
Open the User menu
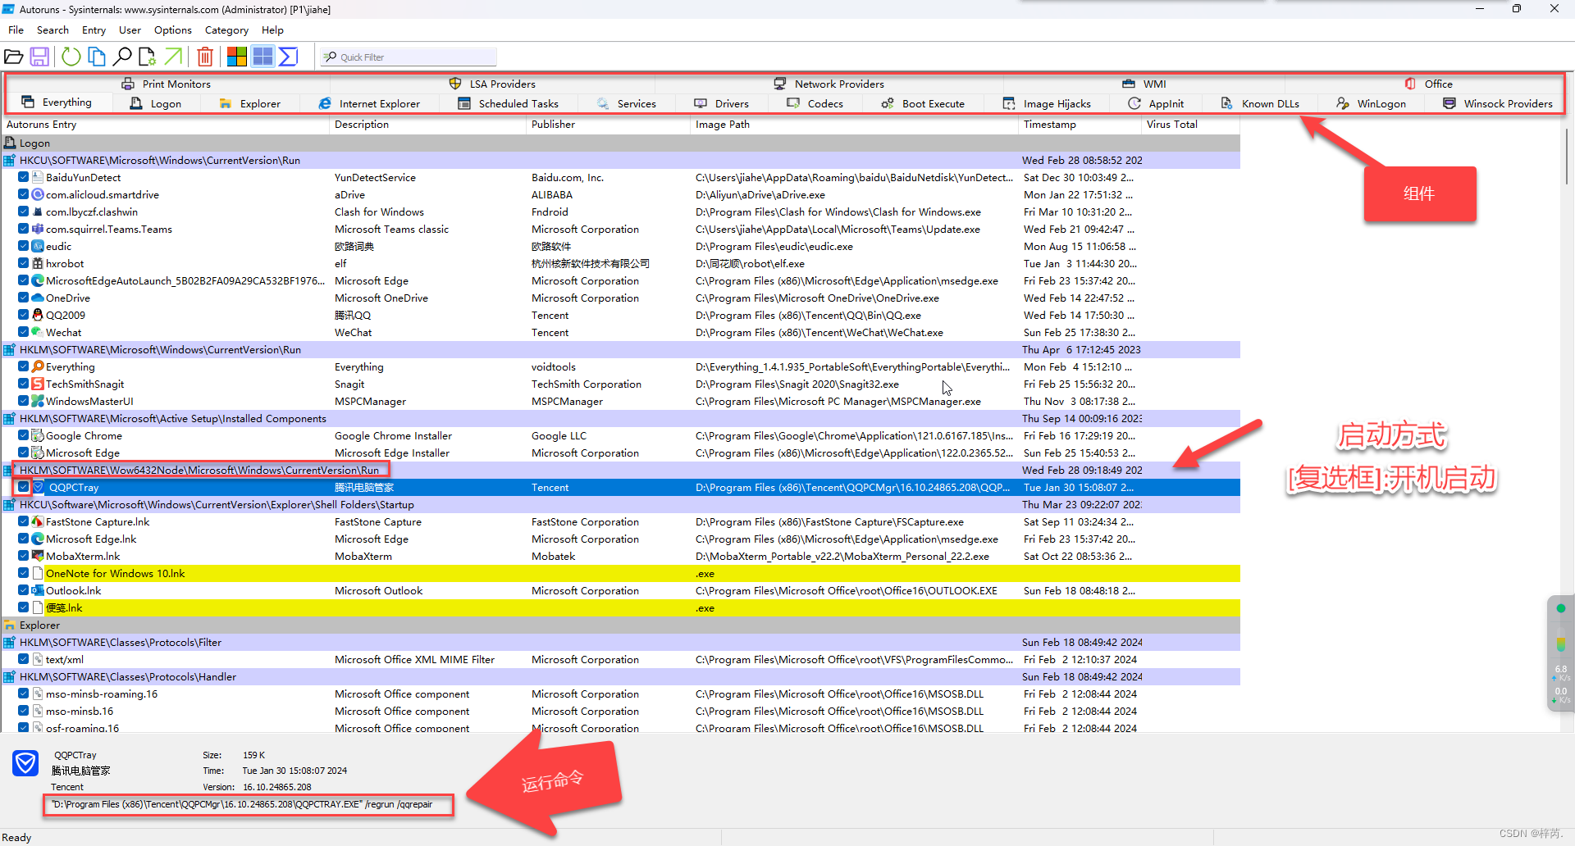tap(130, 30)
